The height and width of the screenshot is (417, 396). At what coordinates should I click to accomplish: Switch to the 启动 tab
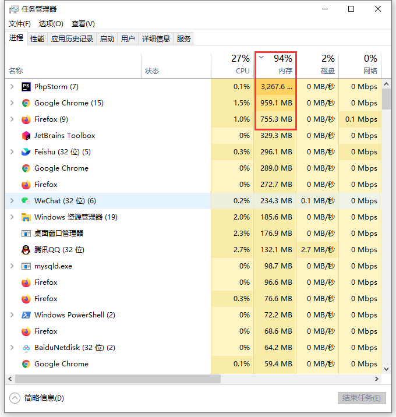coord(107,39)
